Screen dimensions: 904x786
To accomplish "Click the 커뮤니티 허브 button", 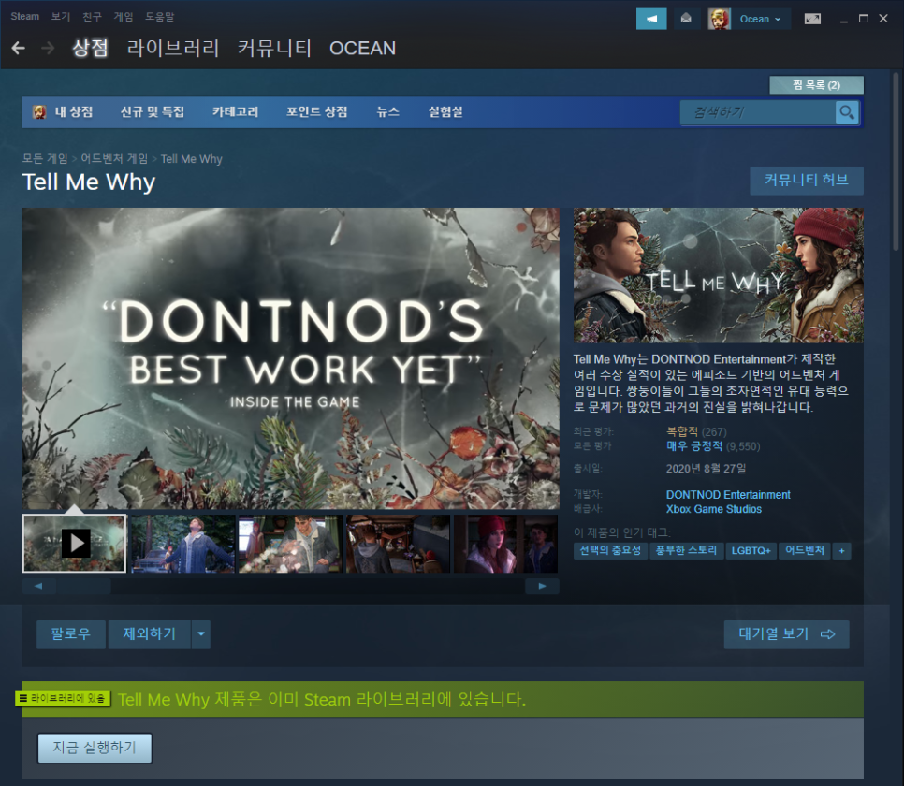I will click(807, 181).
